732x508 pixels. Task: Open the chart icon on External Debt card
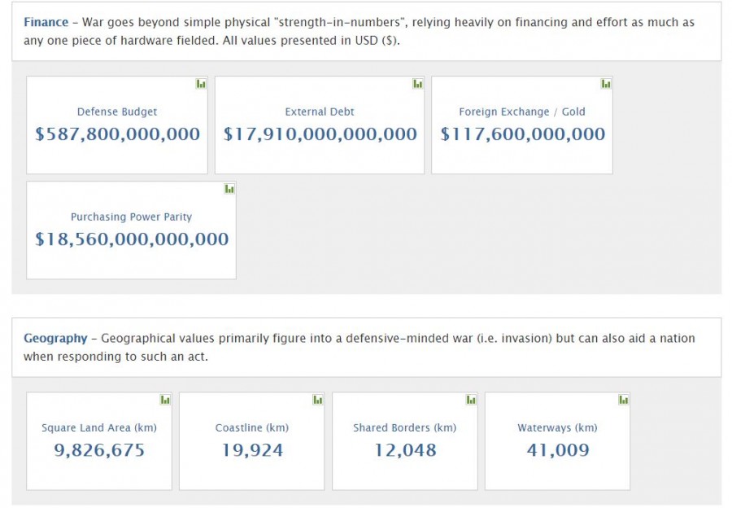[x=417, y=84]
